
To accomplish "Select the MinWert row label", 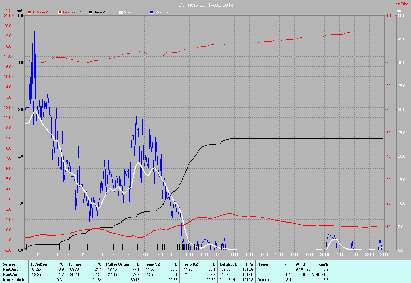I will point(10,270).
